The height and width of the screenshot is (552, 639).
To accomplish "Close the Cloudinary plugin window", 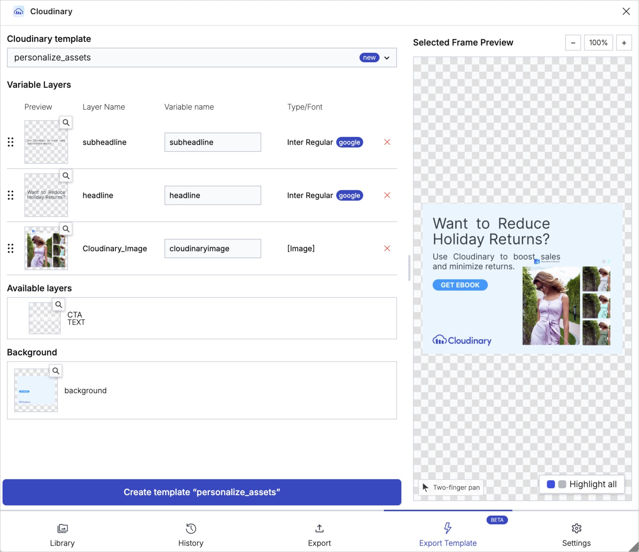I will (626, 11).
